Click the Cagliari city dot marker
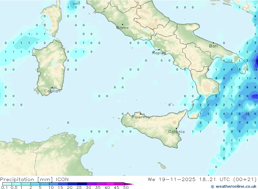 click(52, 88)
